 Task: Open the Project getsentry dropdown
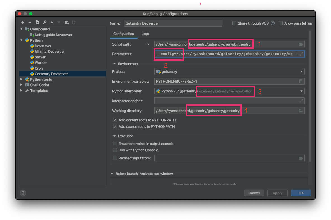tap(301, 72)
